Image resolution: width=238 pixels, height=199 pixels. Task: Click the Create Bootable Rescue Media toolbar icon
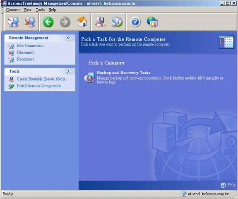100,22
